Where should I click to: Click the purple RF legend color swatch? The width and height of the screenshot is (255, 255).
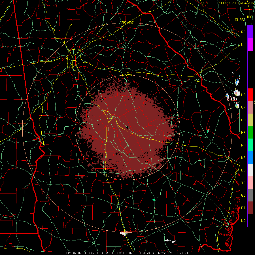point(250,32)
